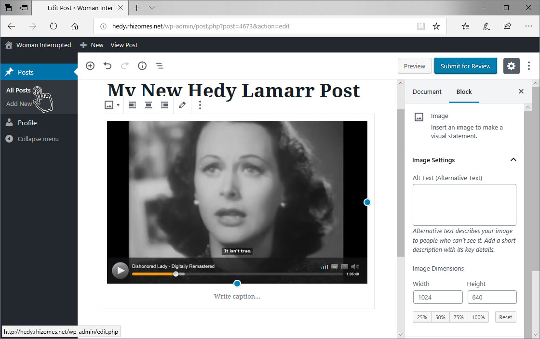
Task: Open the block navigation list icon
Action: (x=160, y=65)
